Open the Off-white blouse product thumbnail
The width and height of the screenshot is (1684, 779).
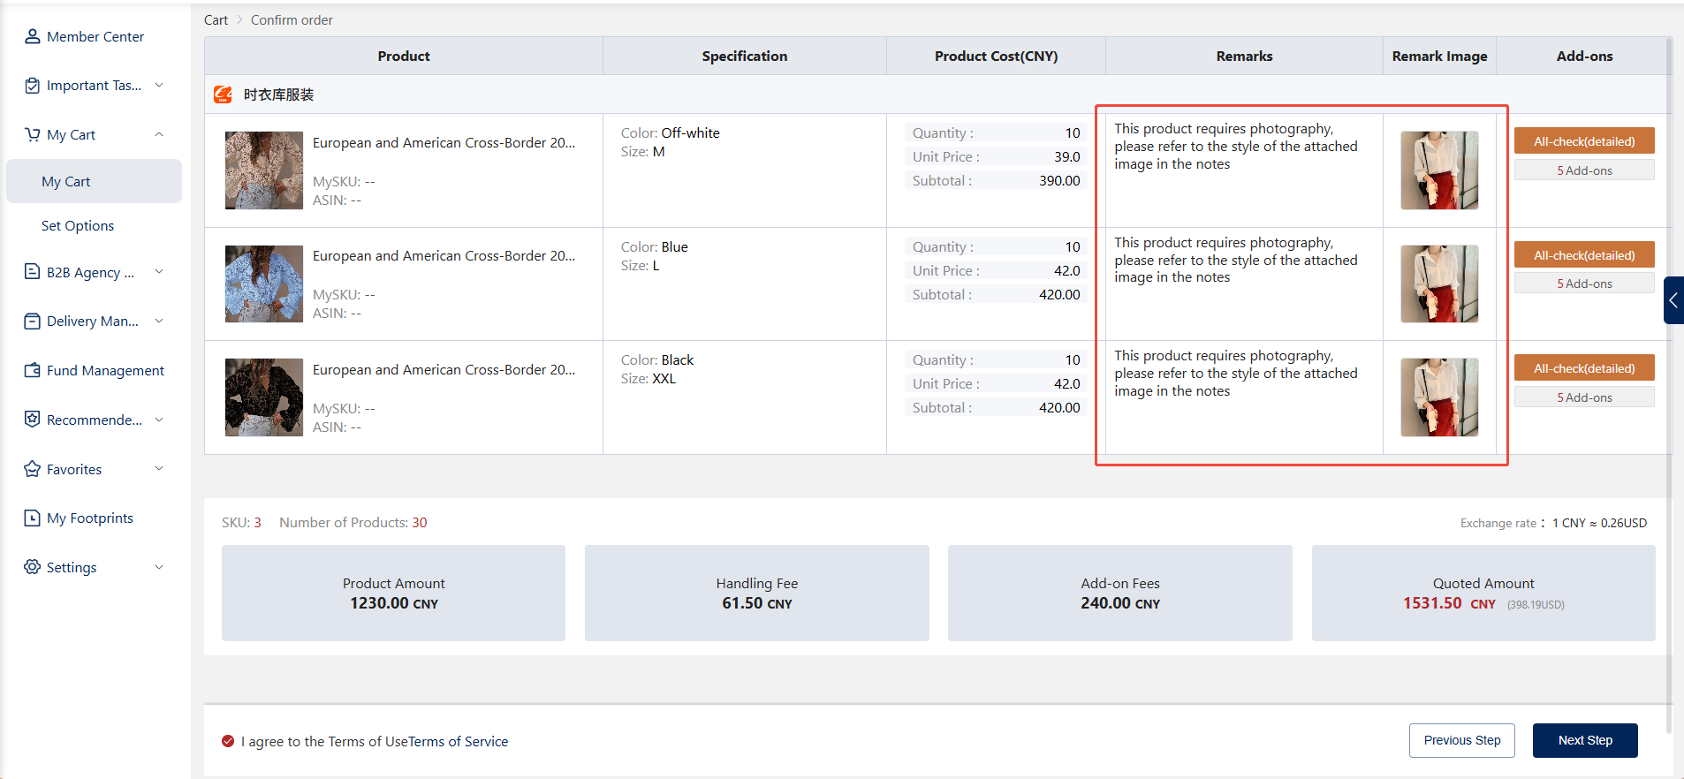pos(264,170)
